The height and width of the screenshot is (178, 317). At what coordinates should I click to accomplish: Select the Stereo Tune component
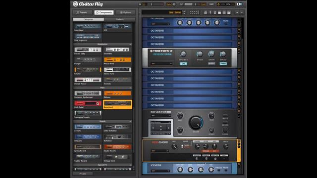coord(117,71)
